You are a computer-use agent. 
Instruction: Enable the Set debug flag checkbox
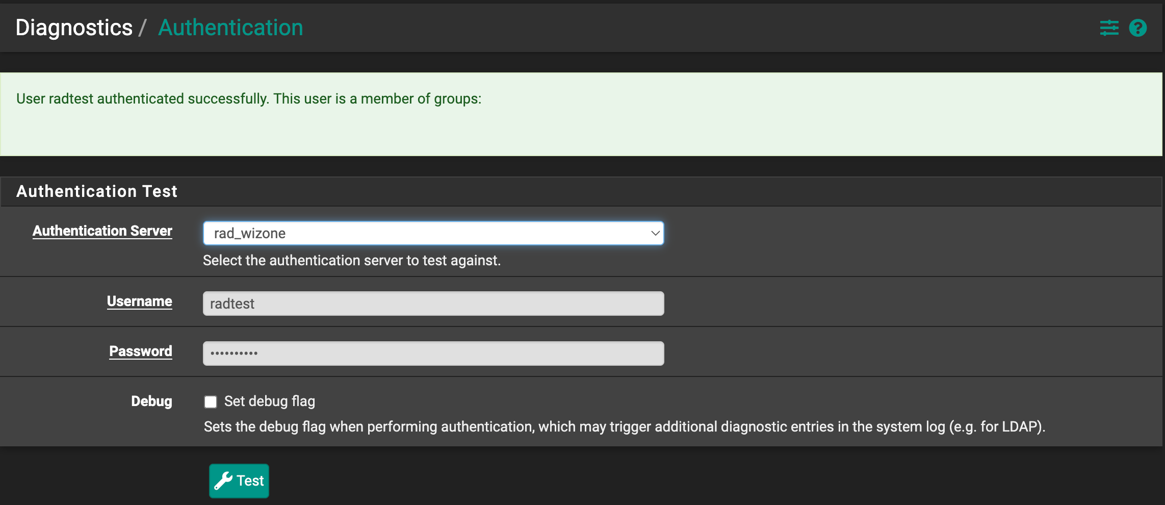(x=210, y=401)
